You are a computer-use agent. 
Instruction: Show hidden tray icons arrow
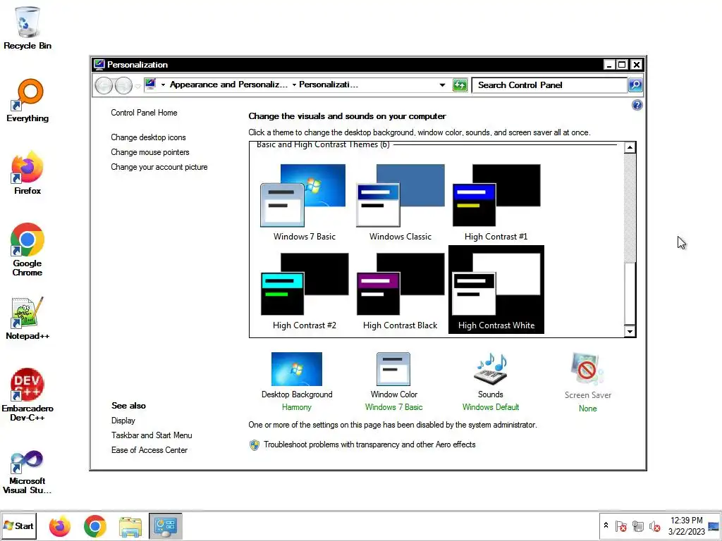[606, 526]
